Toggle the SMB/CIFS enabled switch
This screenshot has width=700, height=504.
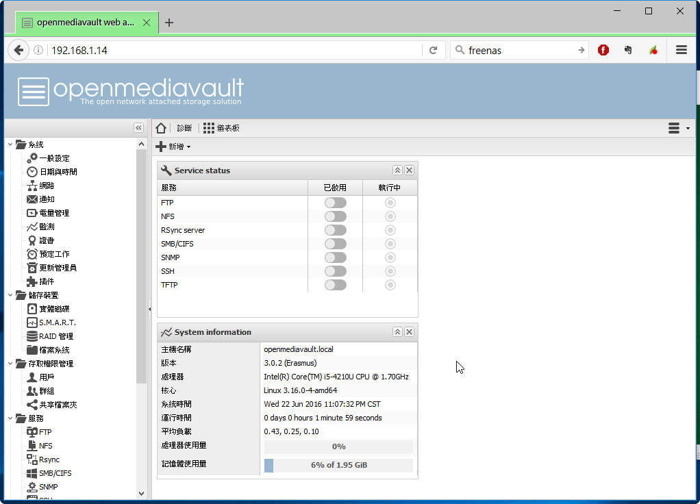pos(335,244)
